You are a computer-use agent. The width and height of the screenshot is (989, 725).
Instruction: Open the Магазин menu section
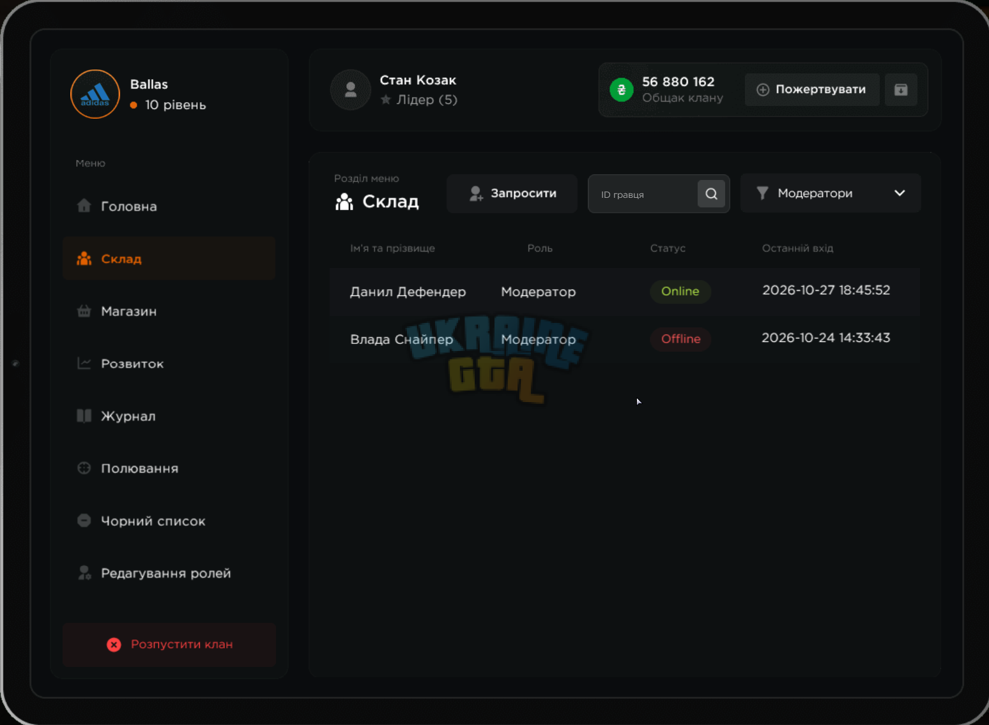(169, 311)
